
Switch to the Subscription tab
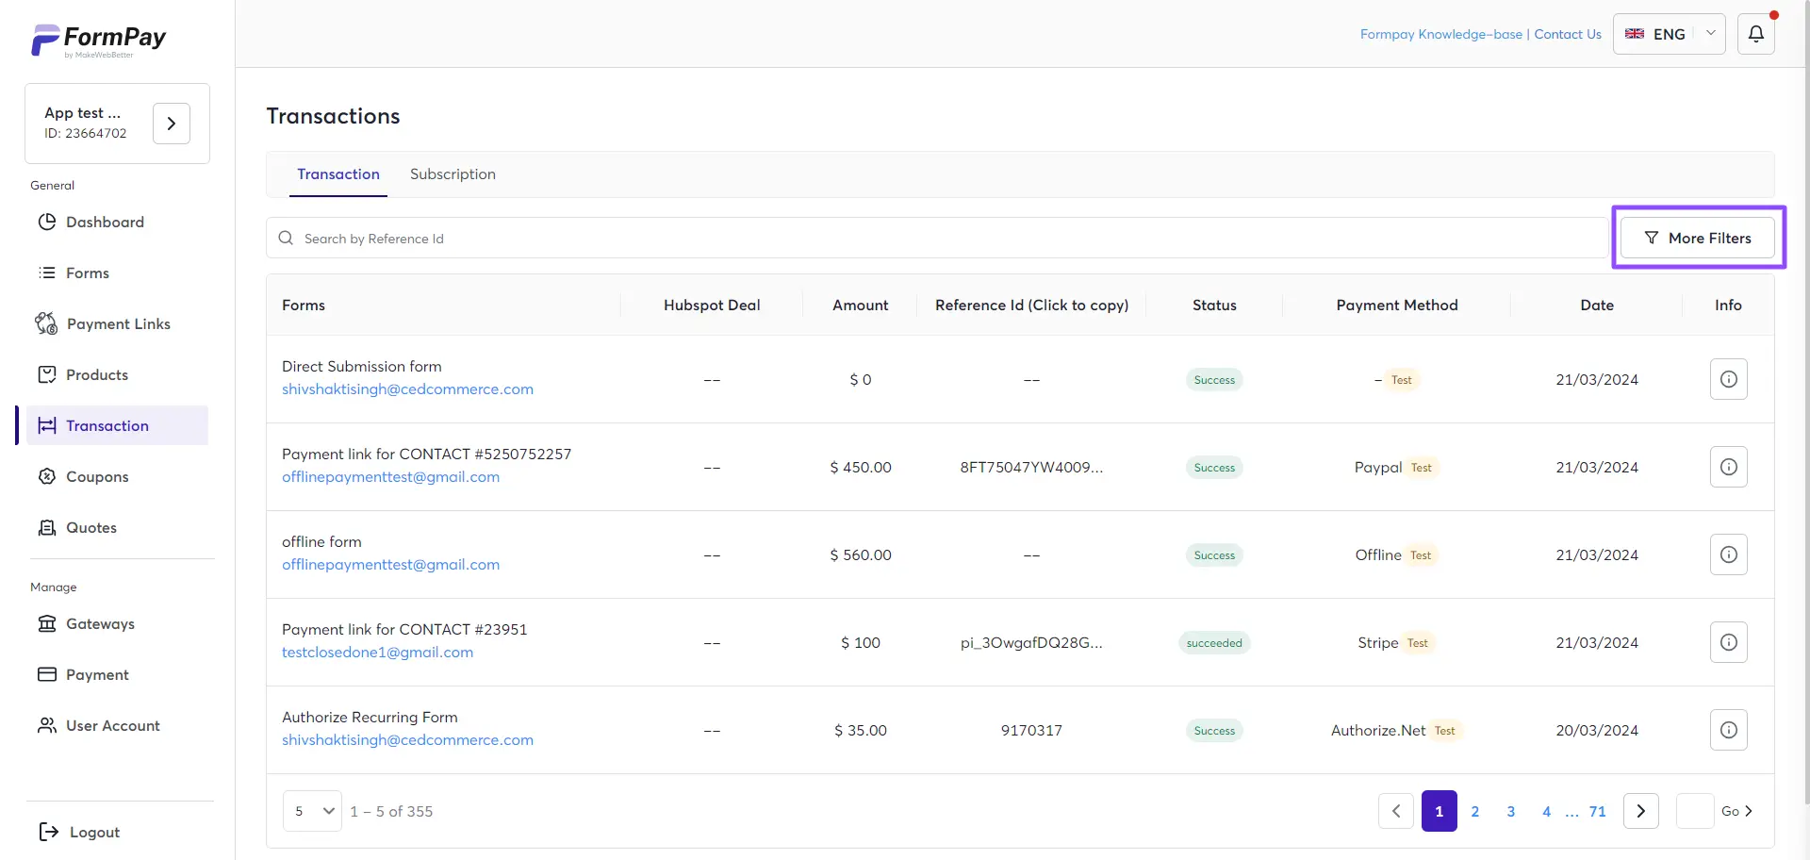click(452, 174)
